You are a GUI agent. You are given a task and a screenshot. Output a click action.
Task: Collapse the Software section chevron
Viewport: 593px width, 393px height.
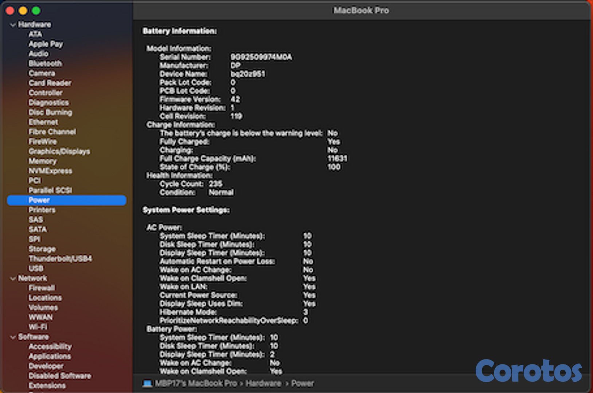13,337
